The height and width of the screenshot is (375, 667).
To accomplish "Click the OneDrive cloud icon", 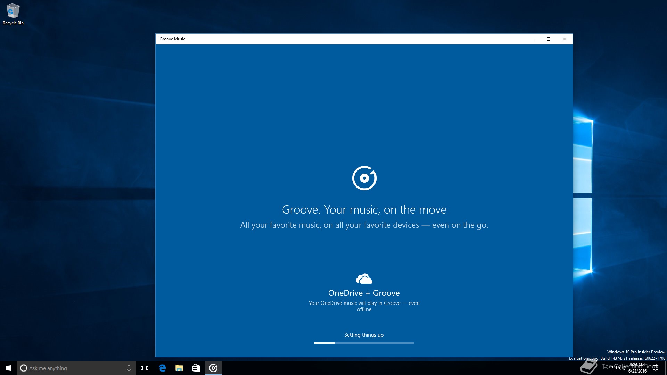I will coord(364,279).
